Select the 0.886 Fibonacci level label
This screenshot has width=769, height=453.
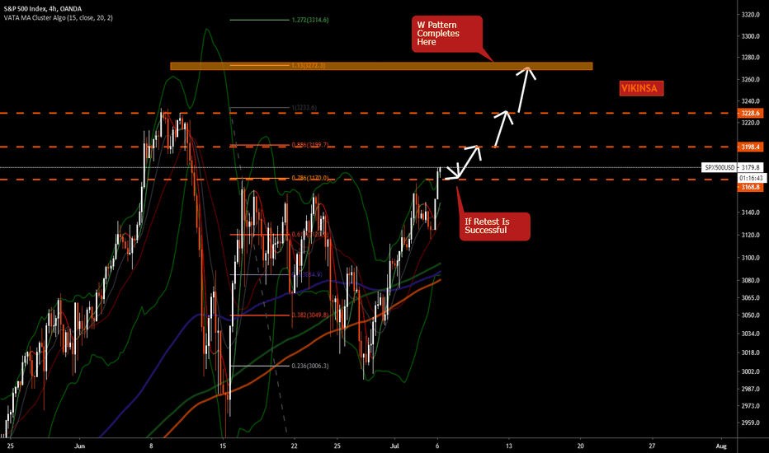click(x=310, y=145)
